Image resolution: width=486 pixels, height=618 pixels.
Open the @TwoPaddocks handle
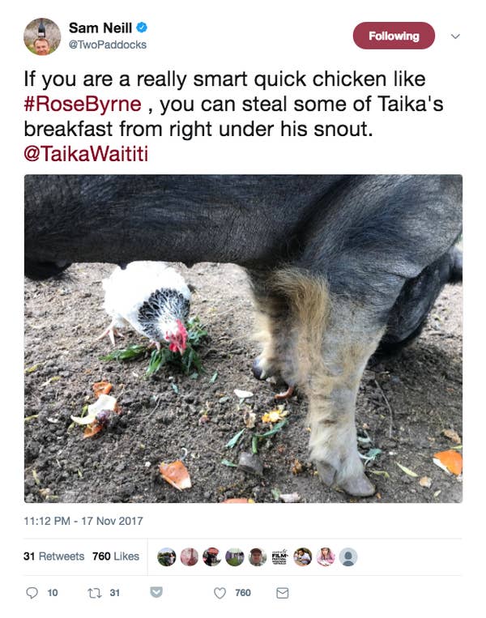[108, 45]
